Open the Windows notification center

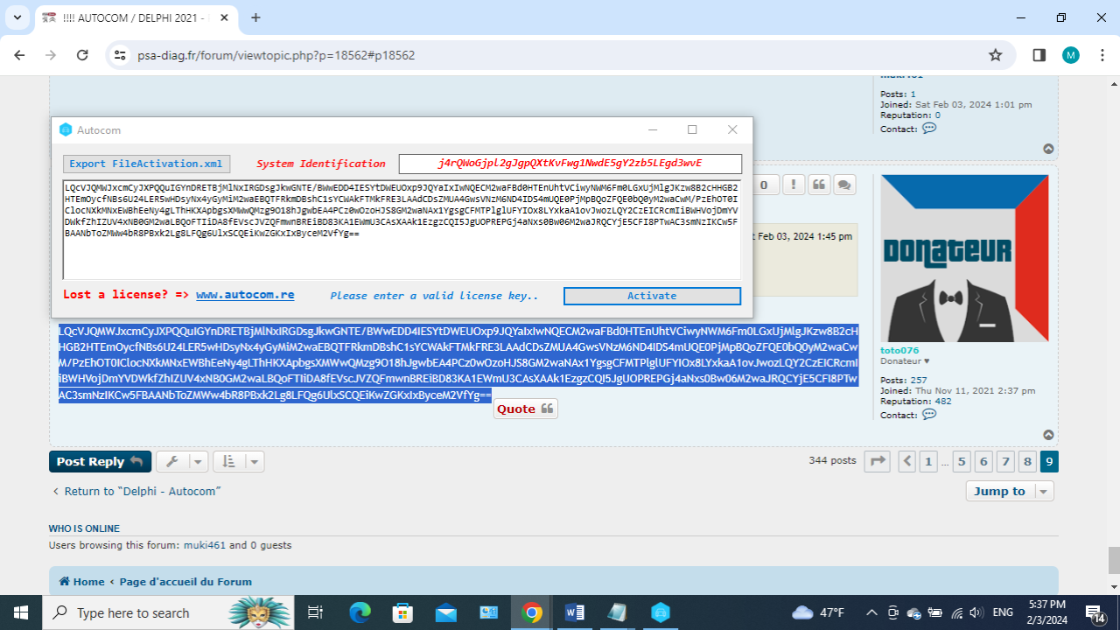(1095, 612)
